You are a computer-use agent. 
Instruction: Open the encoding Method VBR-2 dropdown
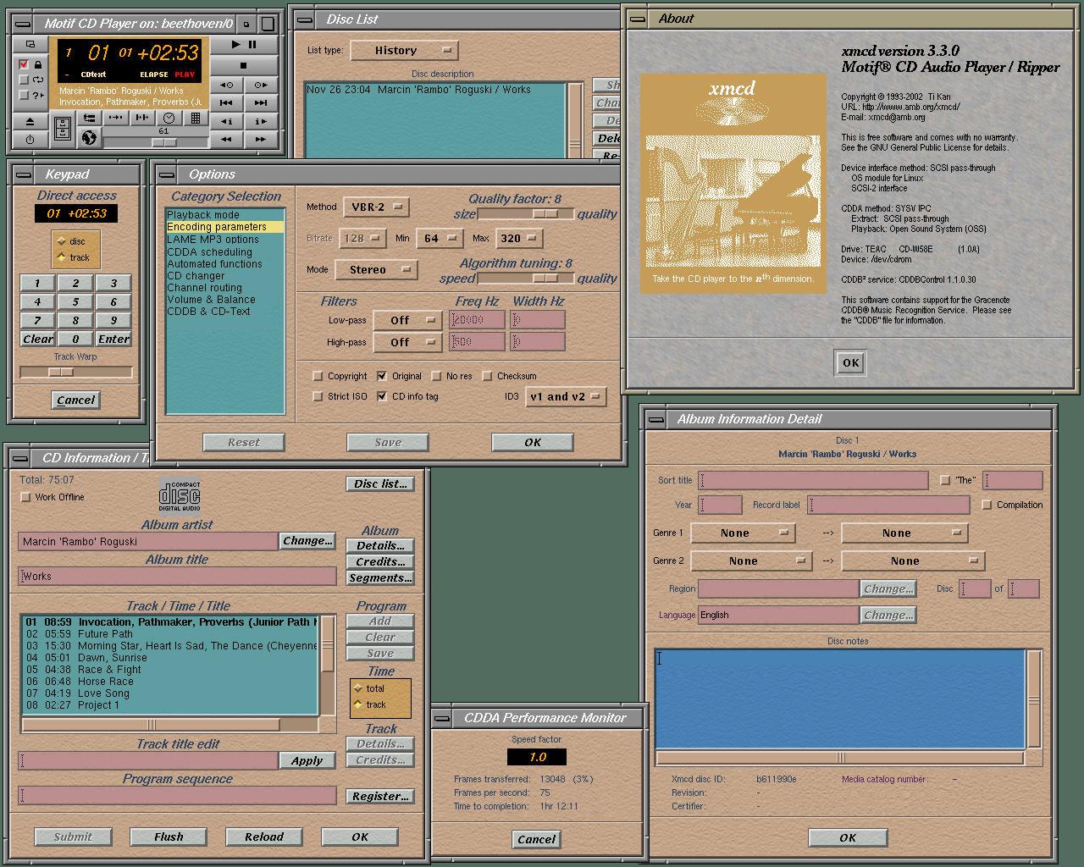(376, 207)
